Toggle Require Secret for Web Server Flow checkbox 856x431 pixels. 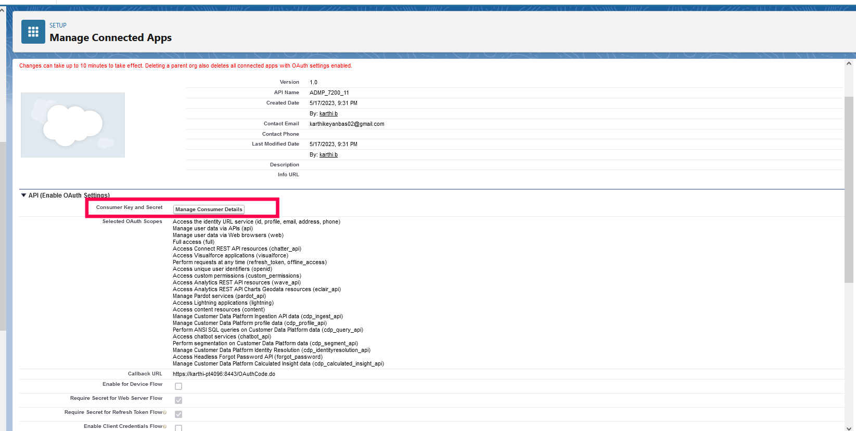pos(178,400)
